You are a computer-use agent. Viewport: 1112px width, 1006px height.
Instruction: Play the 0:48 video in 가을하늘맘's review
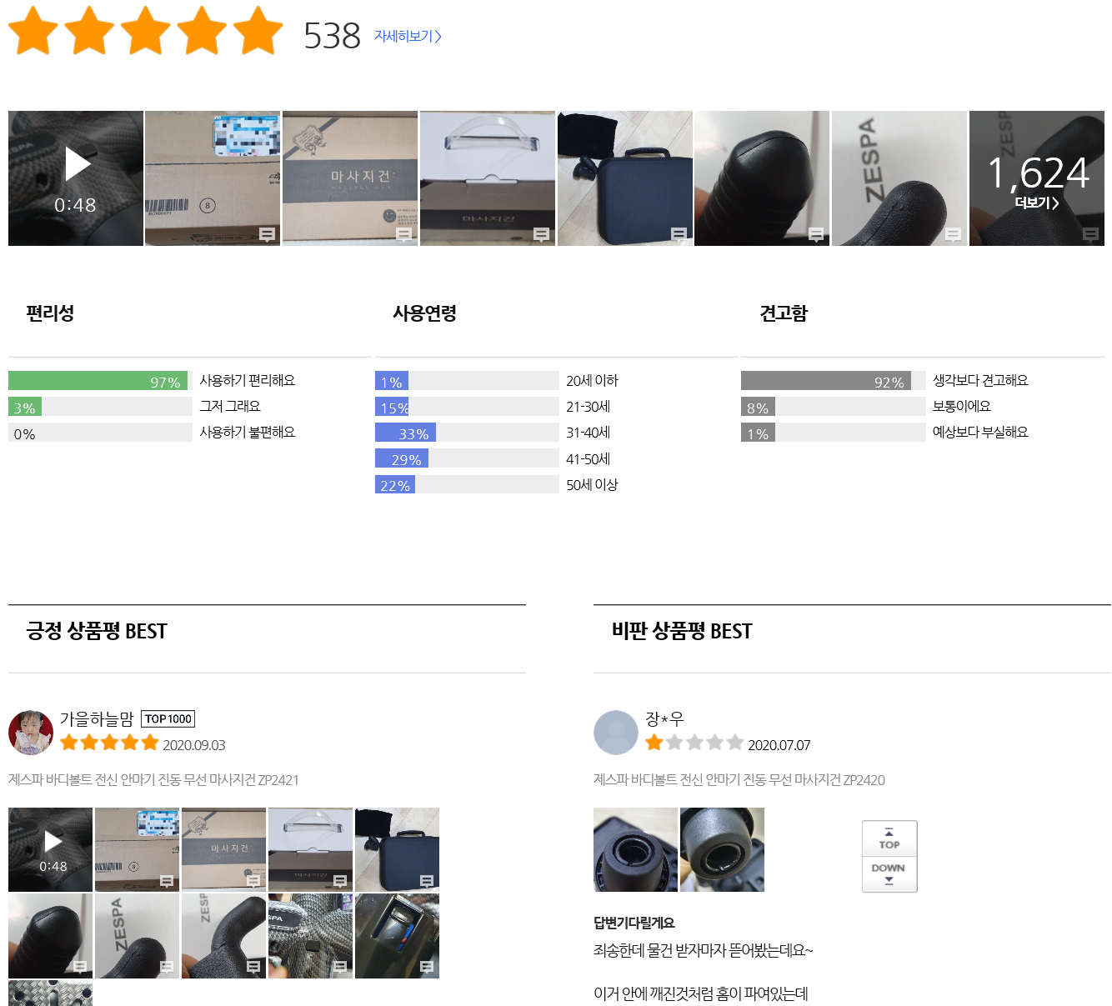(51, 849)
